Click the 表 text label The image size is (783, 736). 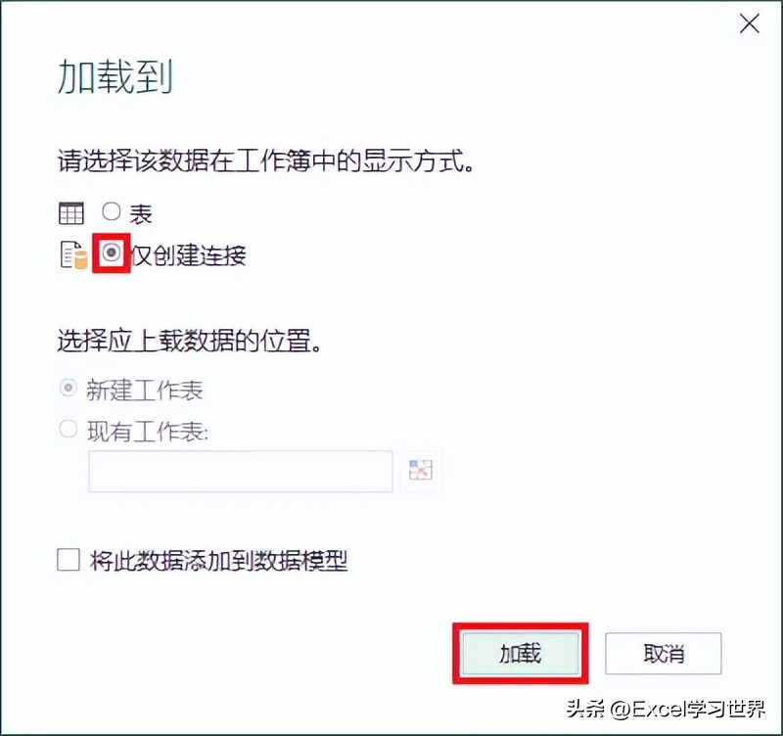(x=140, y=214)
